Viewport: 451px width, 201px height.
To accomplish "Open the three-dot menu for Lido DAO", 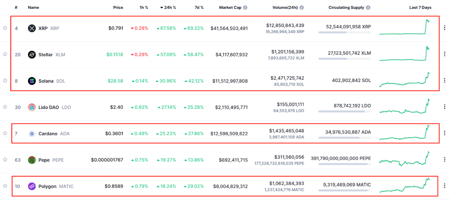I will pyautogui.click(x=445, y=107).
